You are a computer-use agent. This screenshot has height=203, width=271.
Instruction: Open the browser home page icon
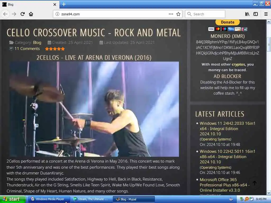pyautogui.click(x=31, y=14)
